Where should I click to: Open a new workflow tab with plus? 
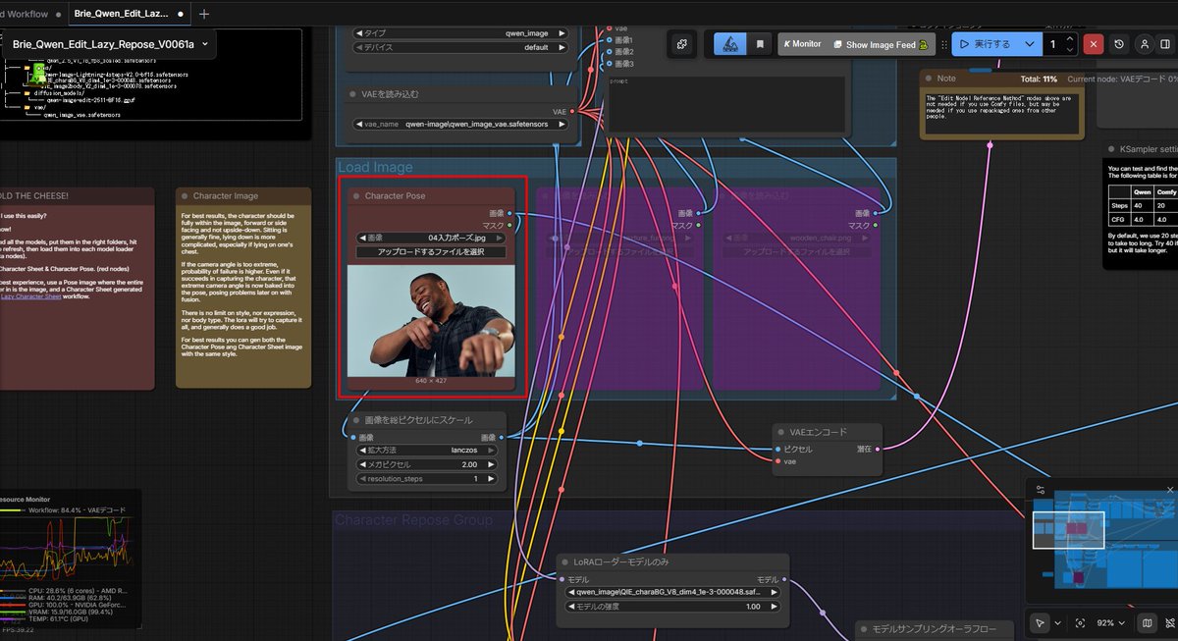click(x=204, y=14)
